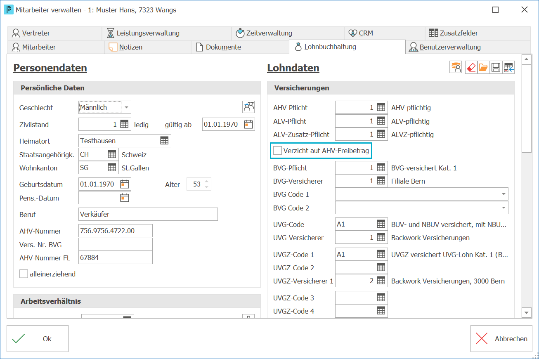Open the Dokumente tab
The width and height of the screenshot is (539, 359).
(x=240, y=47)
